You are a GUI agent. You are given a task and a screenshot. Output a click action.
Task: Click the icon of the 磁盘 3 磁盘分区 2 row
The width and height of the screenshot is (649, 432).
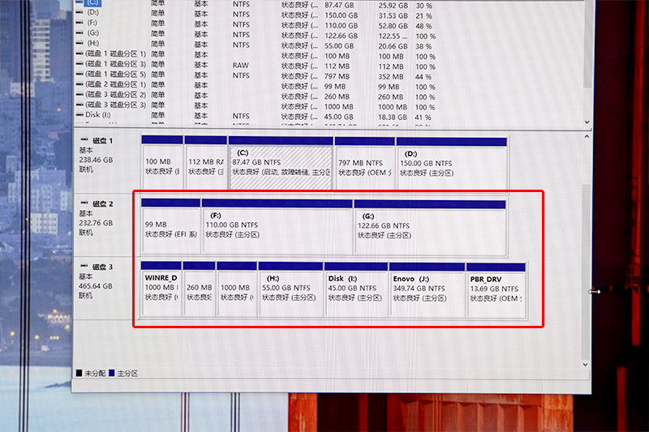(x=80, y=94)
